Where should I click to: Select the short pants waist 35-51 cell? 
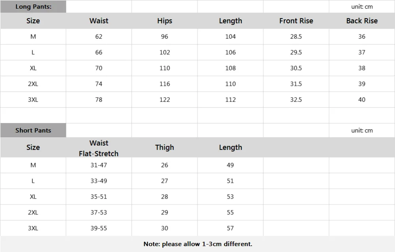click(99, 197)
